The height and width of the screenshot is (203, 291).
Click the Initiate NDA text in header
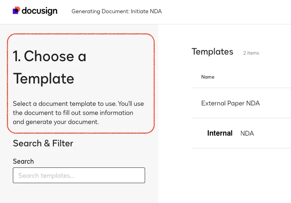[146, 11]
